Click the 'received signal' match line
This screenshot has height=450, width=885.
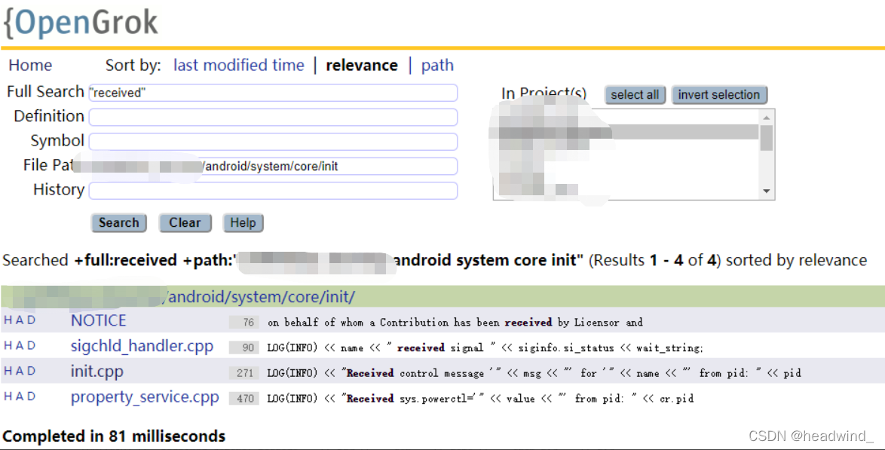(x=485, y=347)
